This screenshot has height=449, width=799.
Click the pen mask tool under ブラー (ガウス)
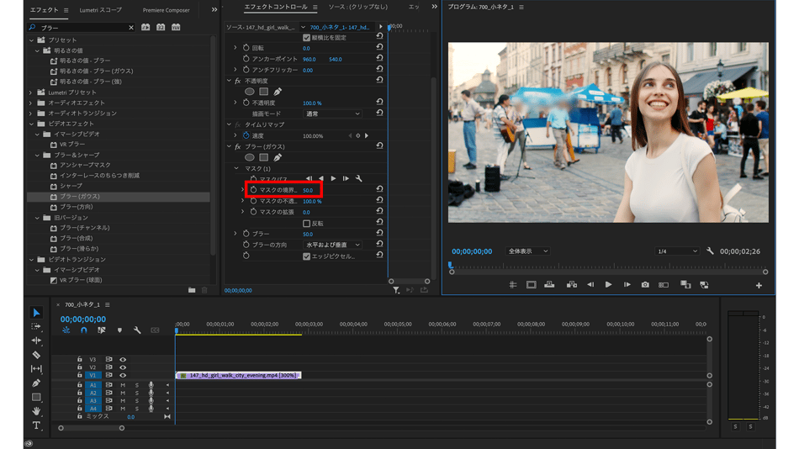click(278, 157)
